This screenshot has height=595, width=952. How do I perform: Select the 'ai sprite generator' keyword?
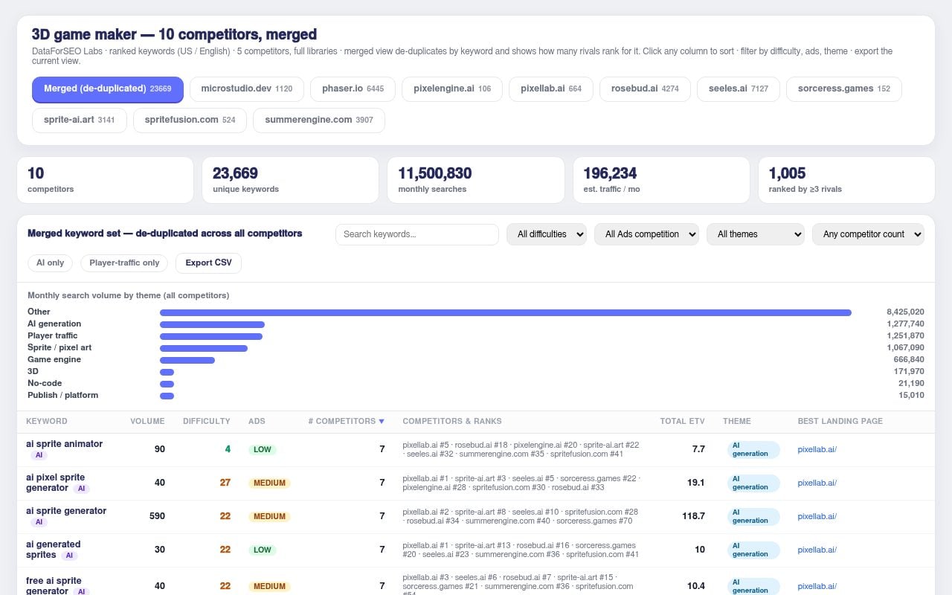pyautogui.click(x=66, y=511)
